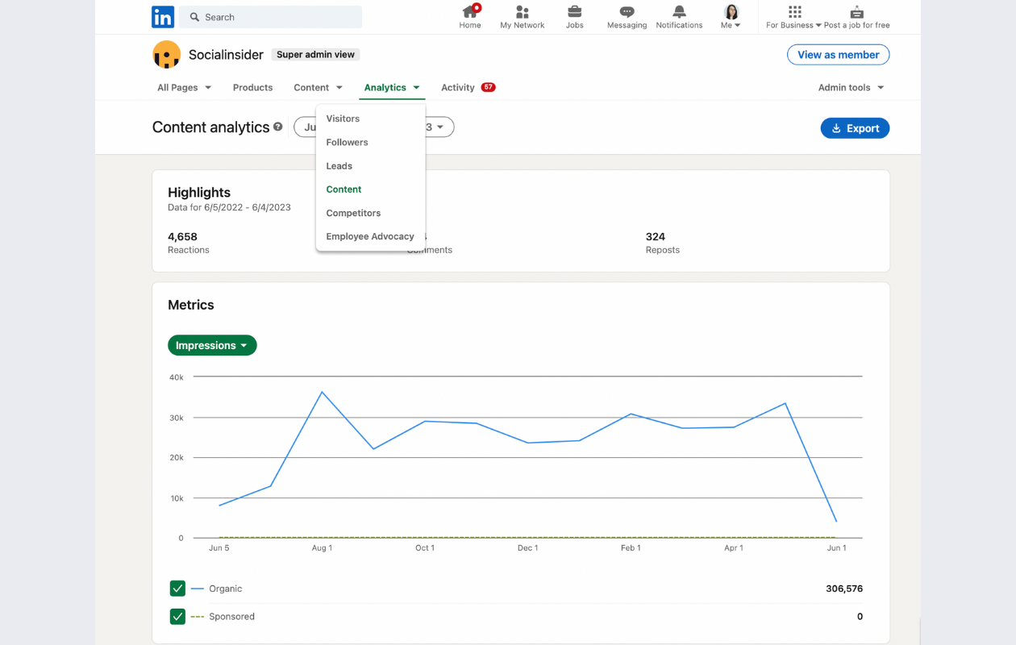The width and height of the screenshot is (1016, 645).
Task: Click the Organic total 306,576
Action: [x=844, y=589]
